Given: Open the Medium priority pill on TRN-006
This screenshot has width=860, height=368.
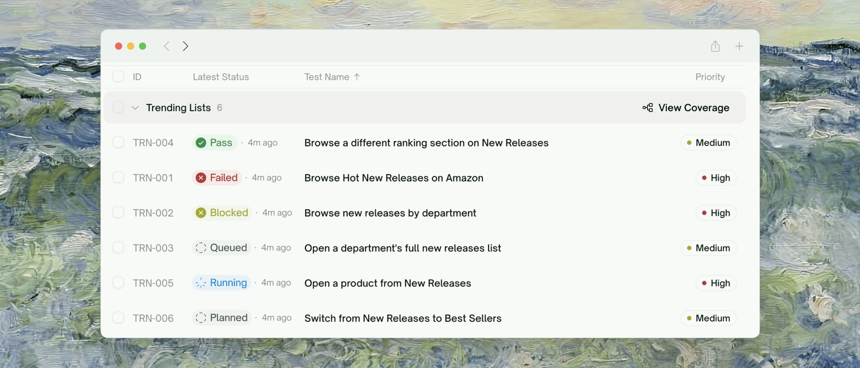Looking at the screenshot, I should (x=708, y=318).
